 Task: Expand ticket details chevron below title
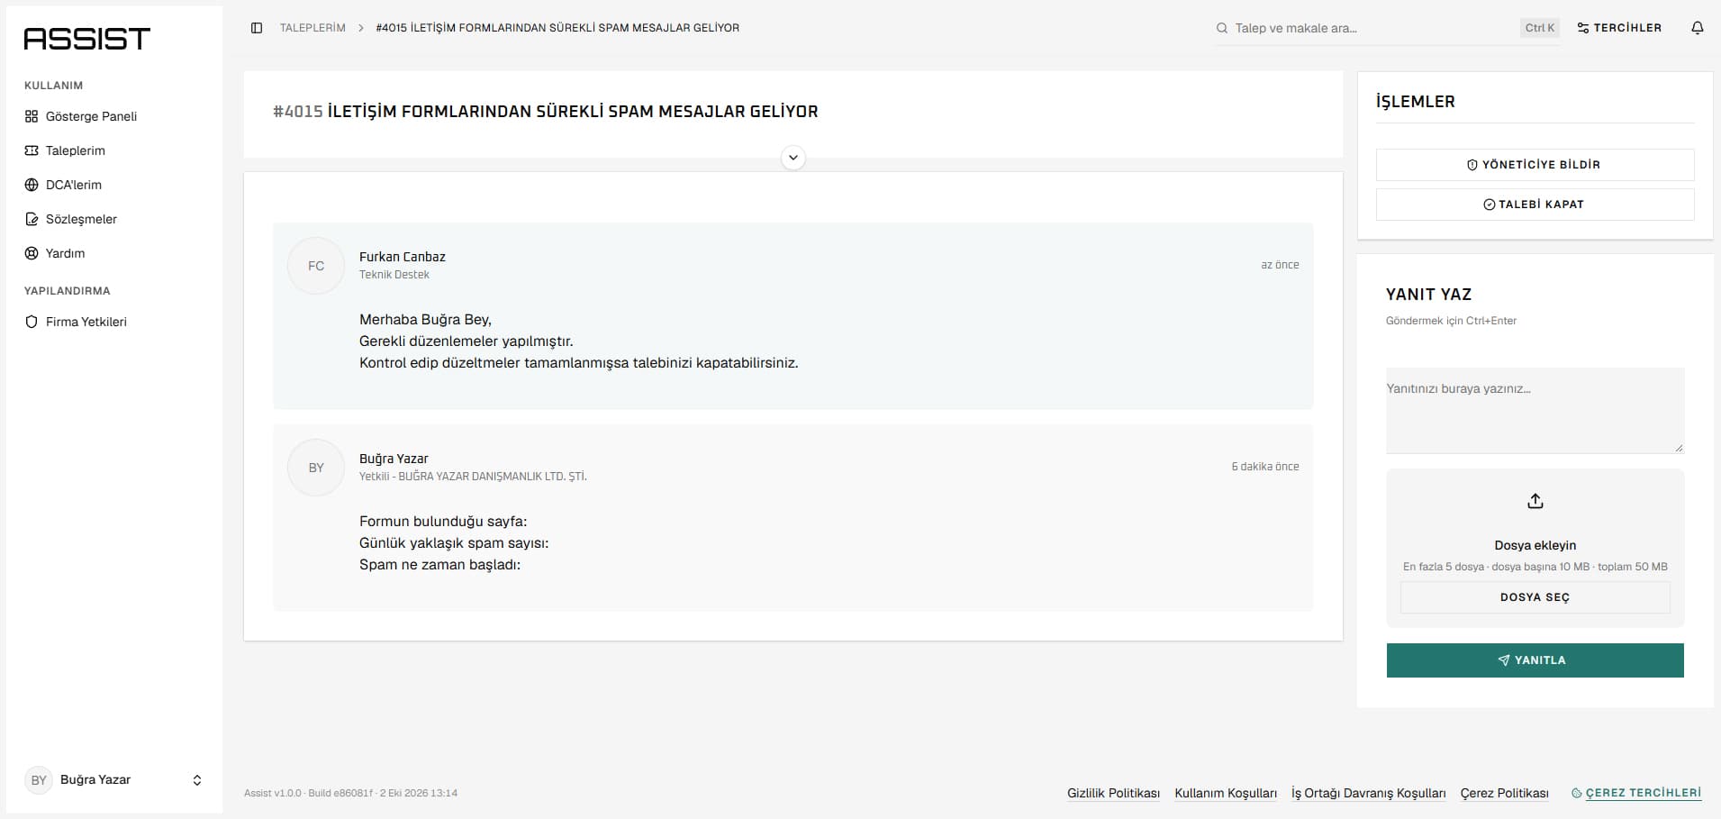click(x=793, y=158)
